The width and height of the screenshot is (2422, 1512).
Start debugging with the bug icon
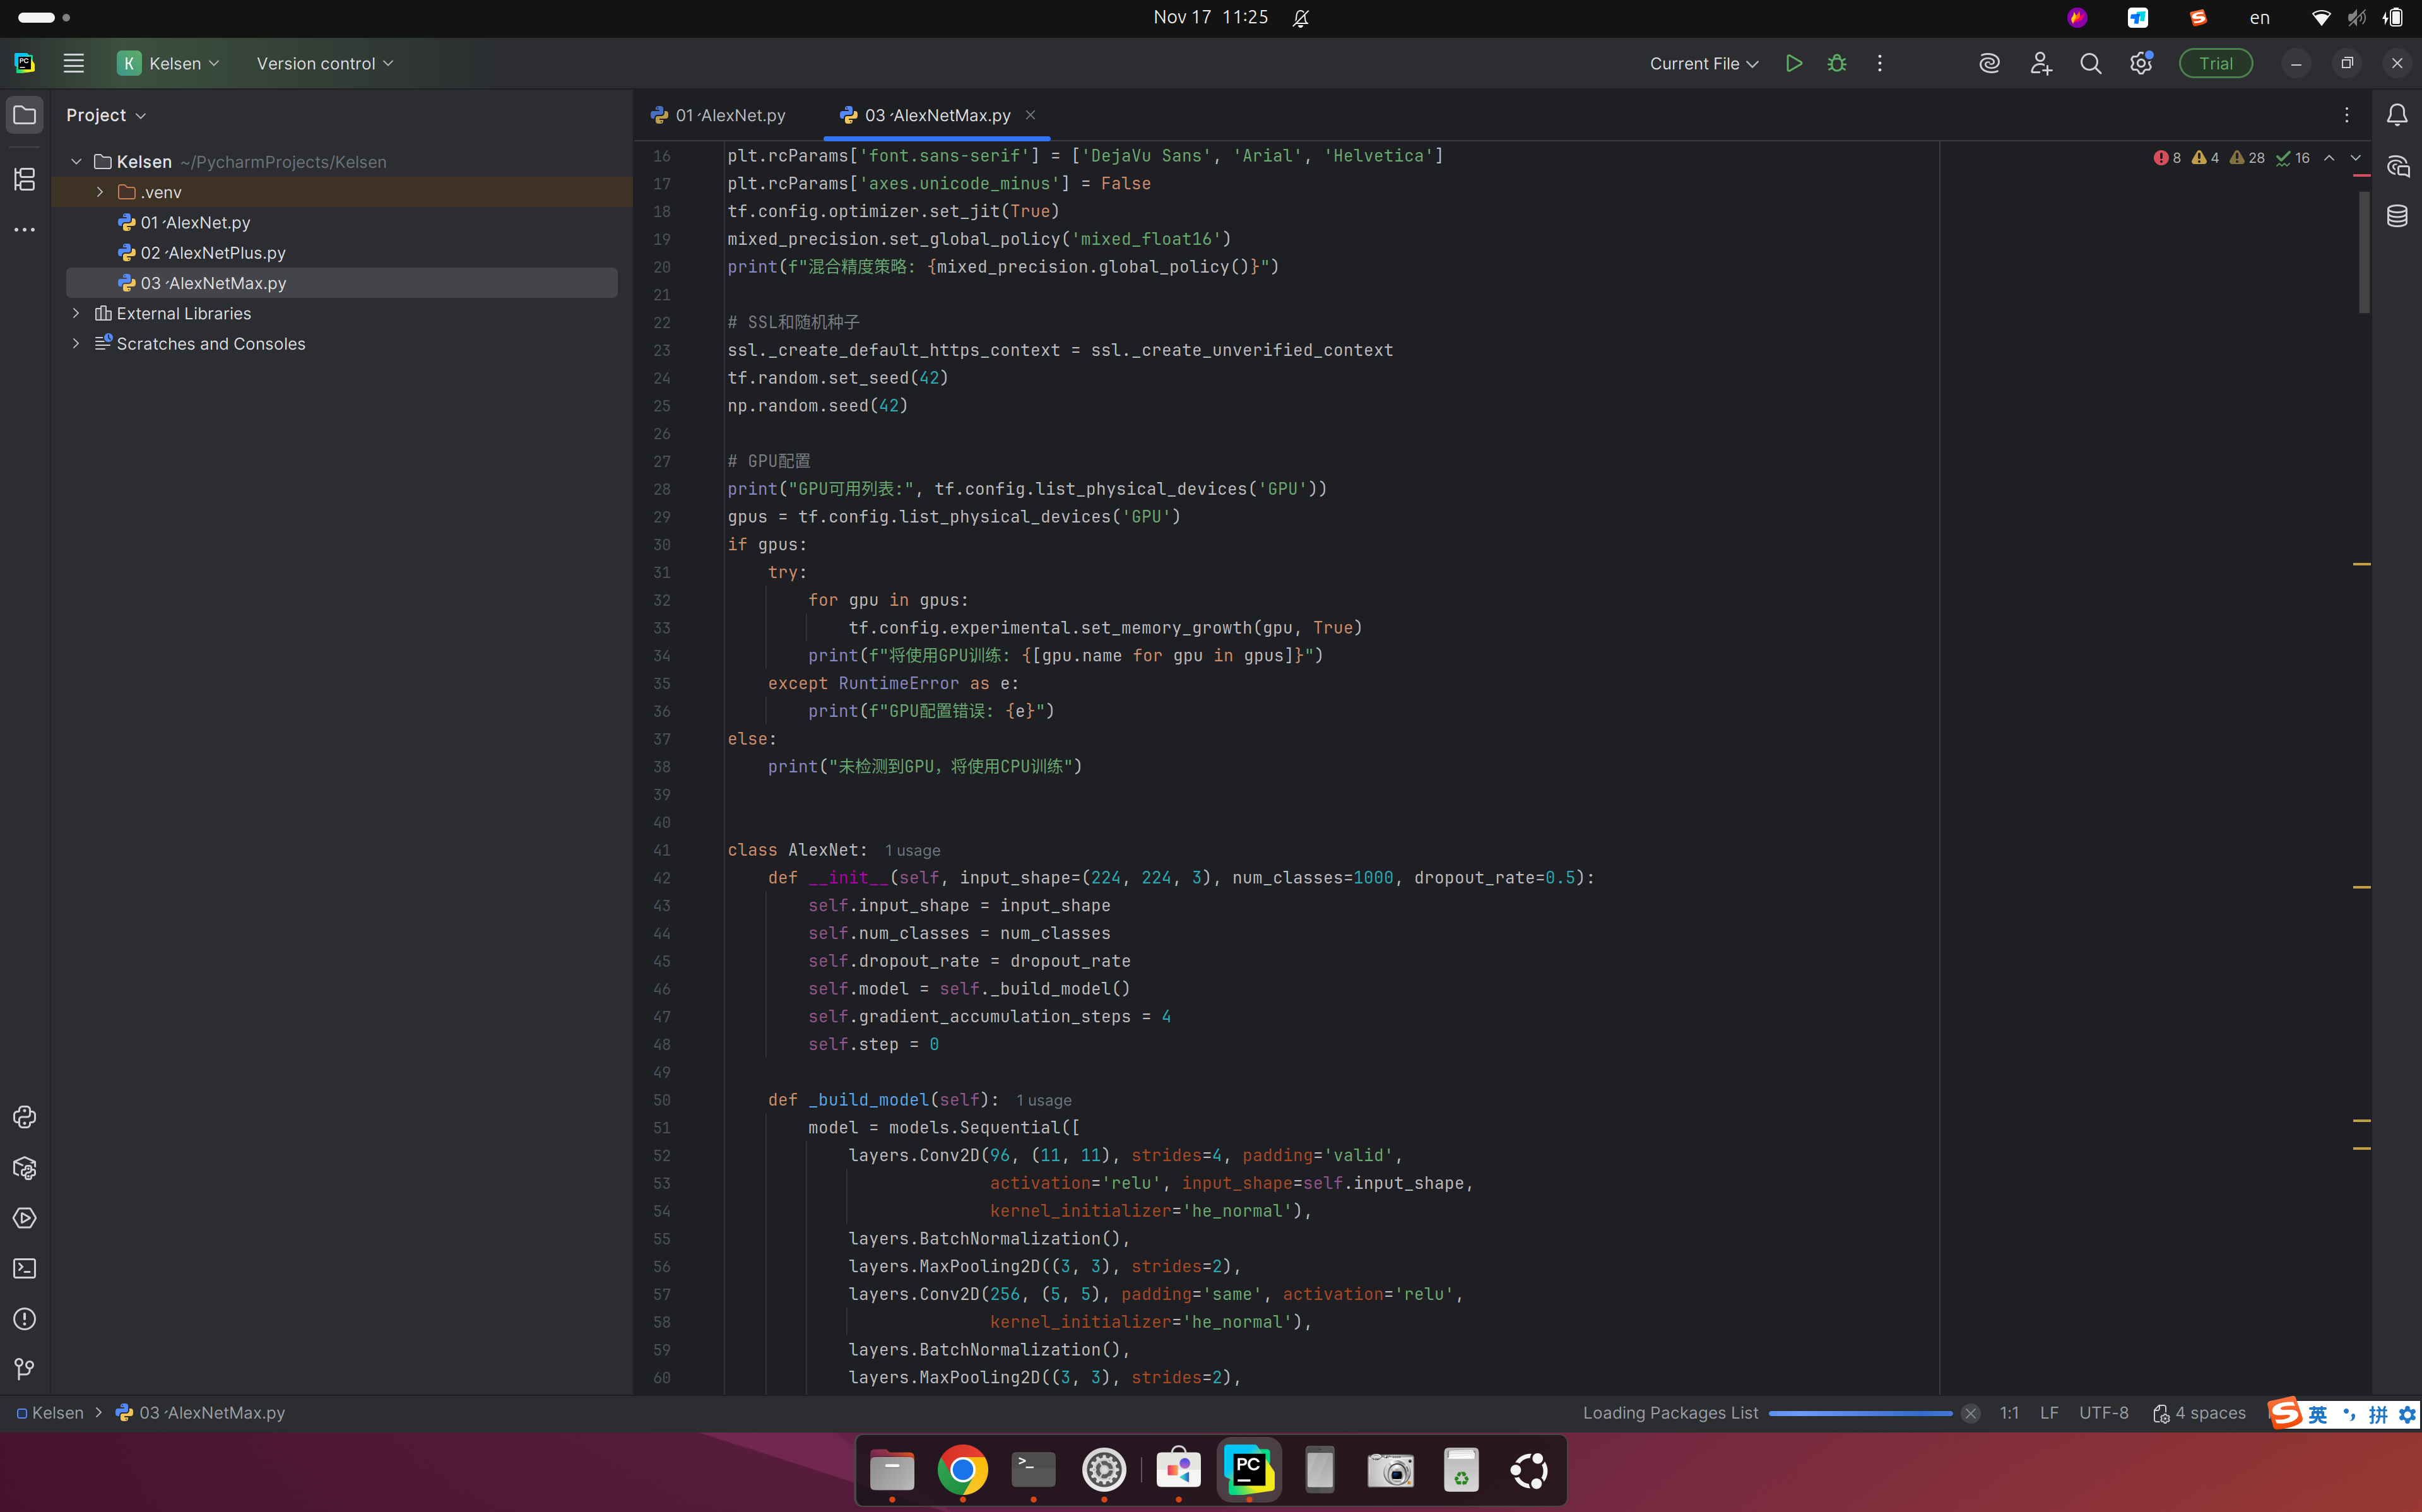(1836, 63)
